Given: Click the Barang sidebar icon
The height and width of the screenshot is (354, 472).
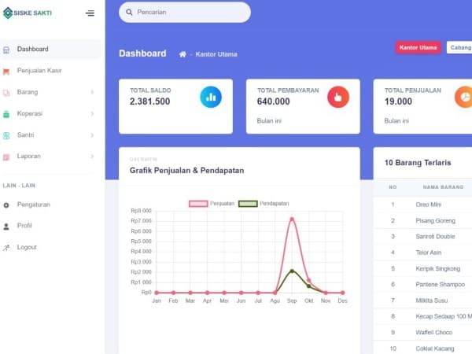Looking at the screenshot, I should [x=6, y=93].
